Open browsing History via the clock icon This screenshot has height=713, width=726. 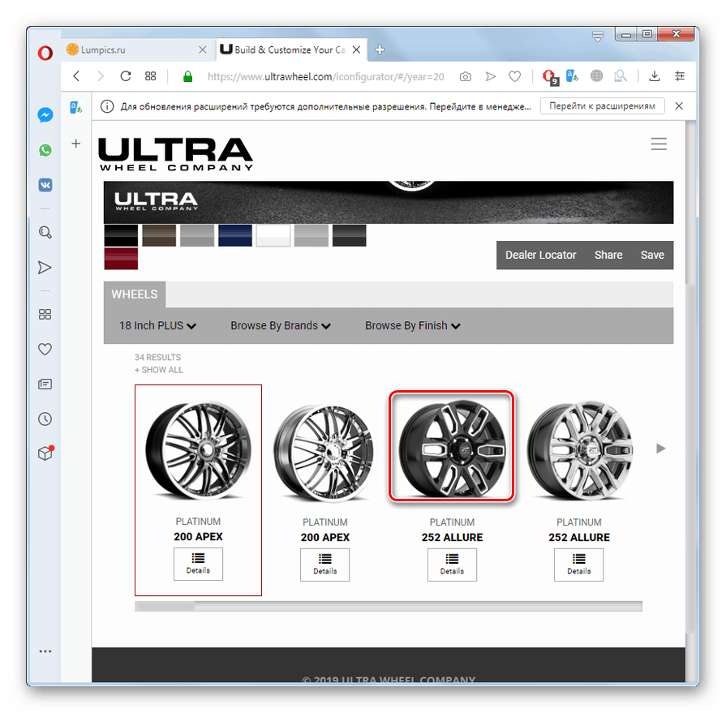tap(45, 419)
